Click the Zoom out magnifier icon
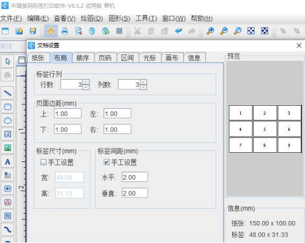 tap(224, 31)
